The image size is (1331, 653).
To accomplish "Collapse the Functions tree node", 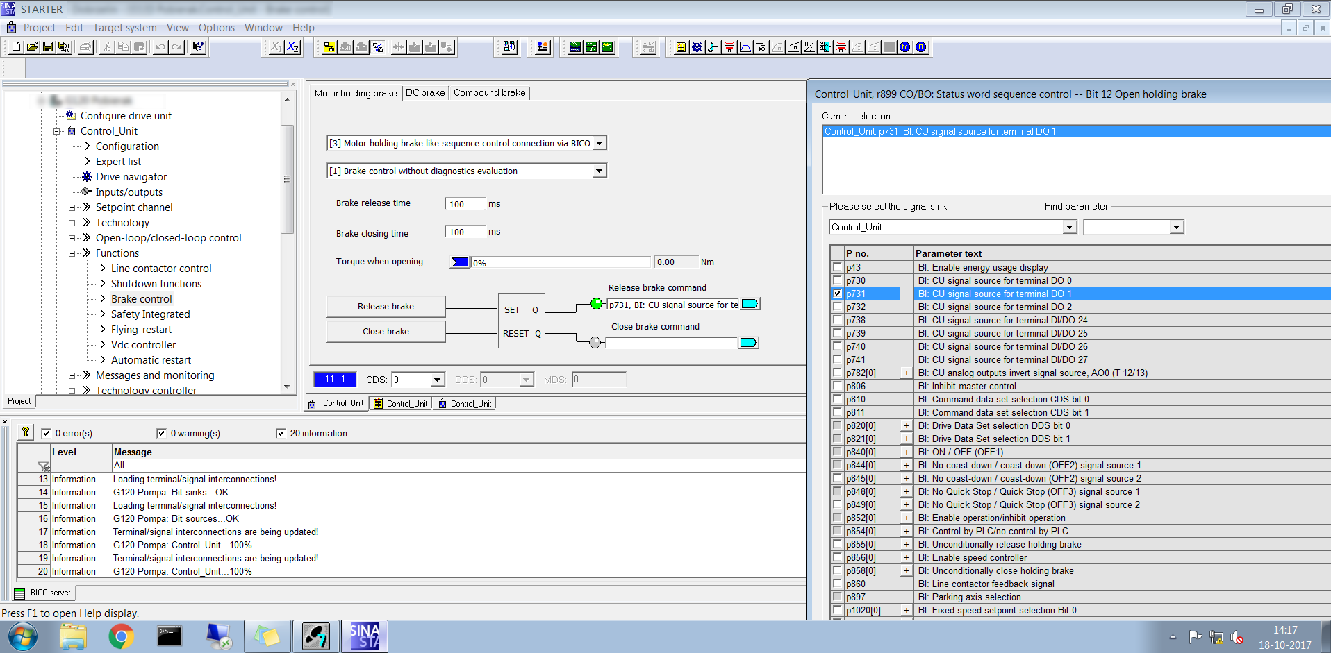I will coord(72,253).
